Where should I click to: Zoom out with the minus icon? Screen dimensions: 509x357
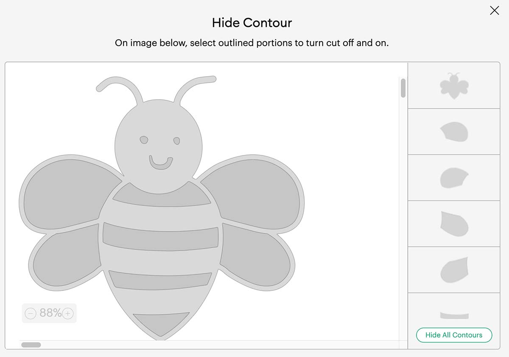point(31,313)
